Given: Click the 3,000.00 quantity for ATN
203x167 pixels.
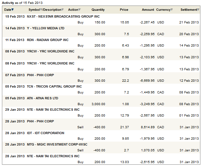Looking at the screenshot, I should click(x=98, y=104).
